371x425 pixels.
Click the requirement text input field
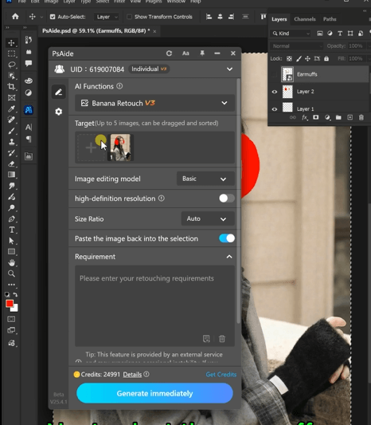(154, 305)
